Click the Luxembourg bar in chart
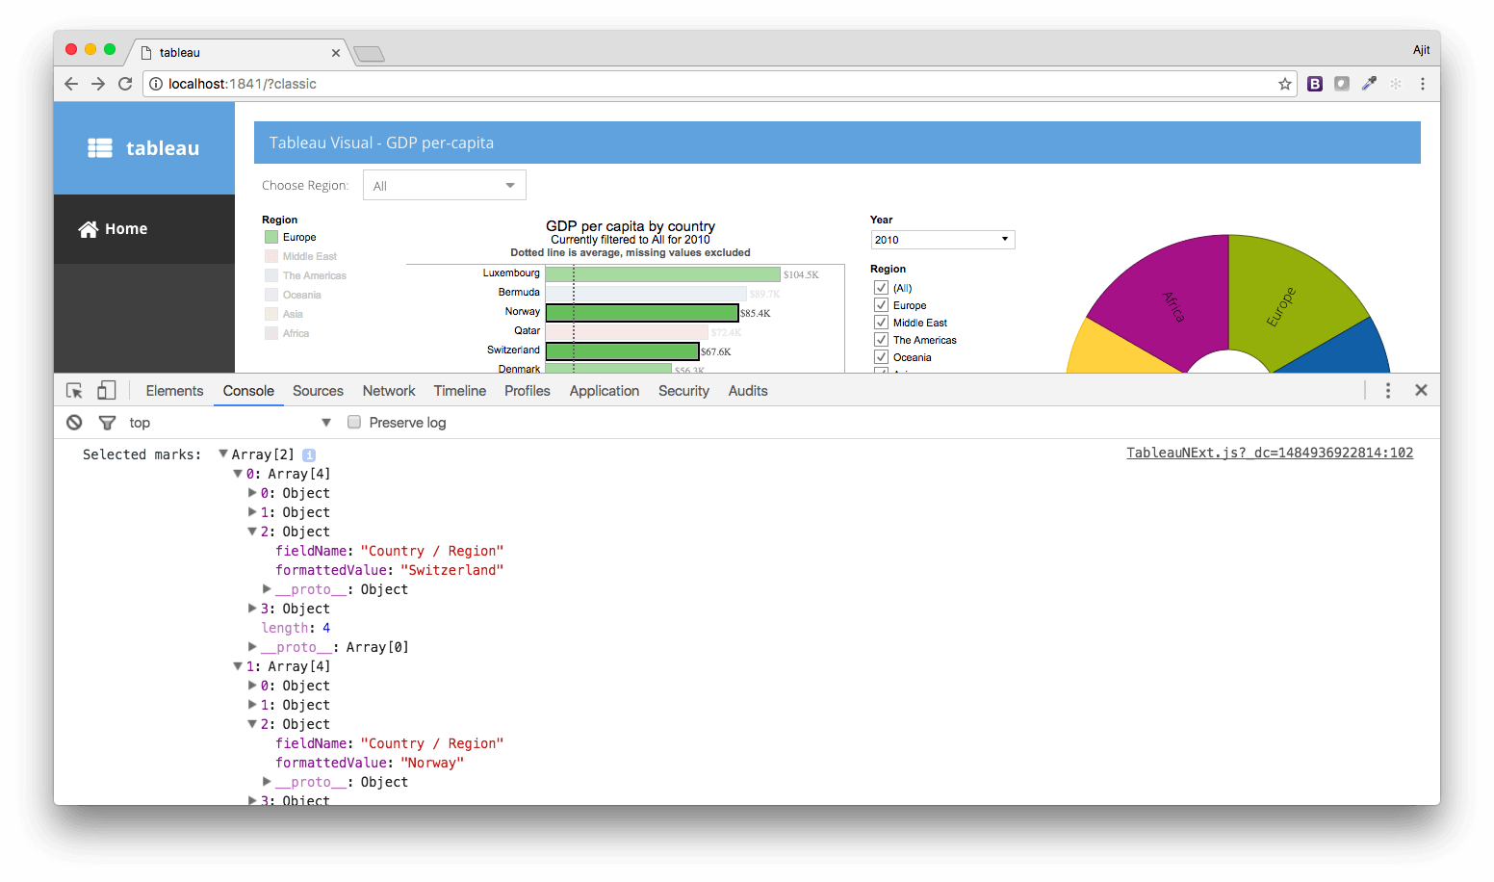Image resolution: width=1494 pixels, height=882 pixels. point(663,274)
